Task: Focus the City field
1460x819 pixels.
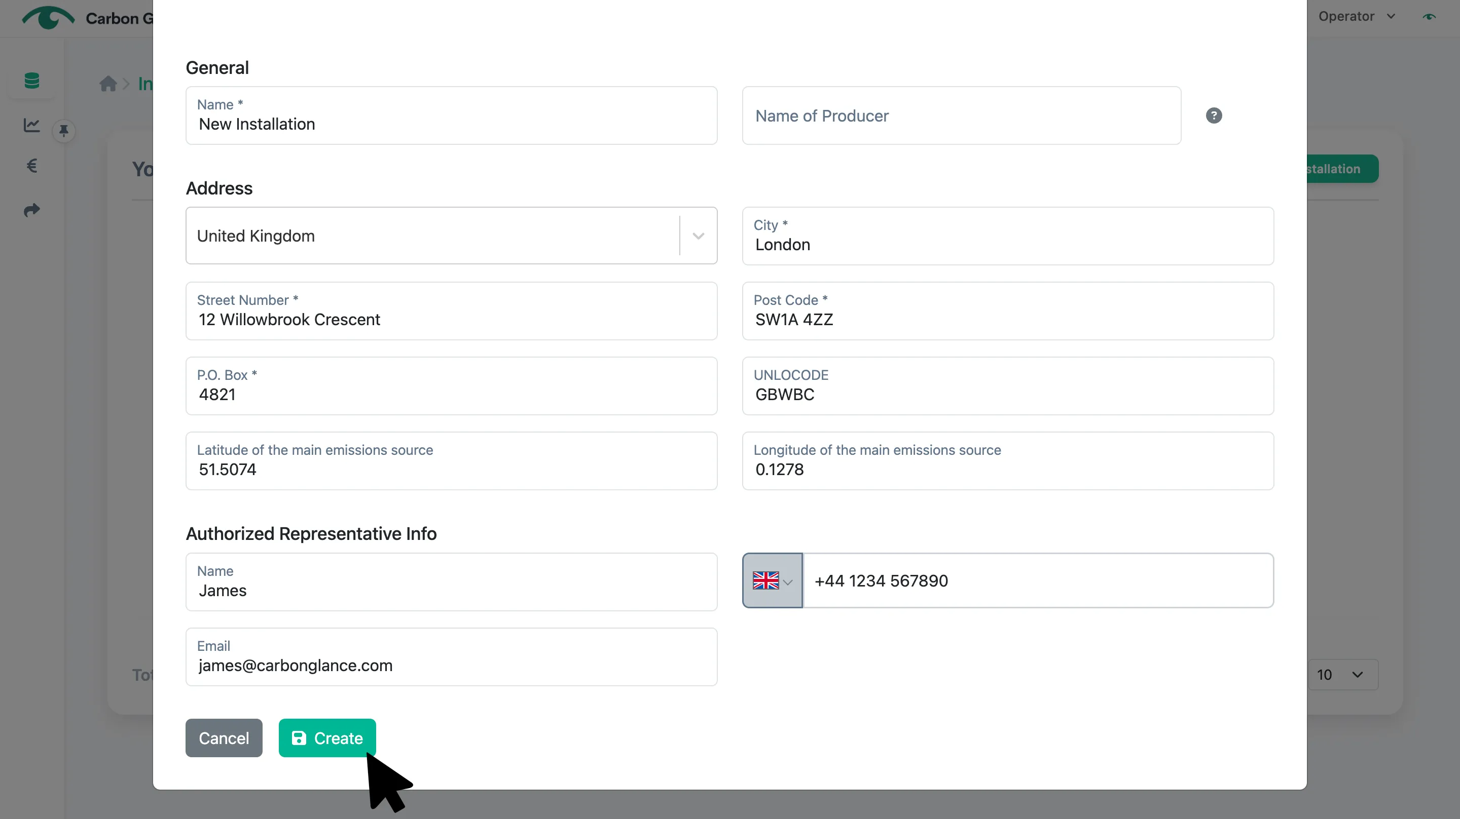Action: [1008, 236]
